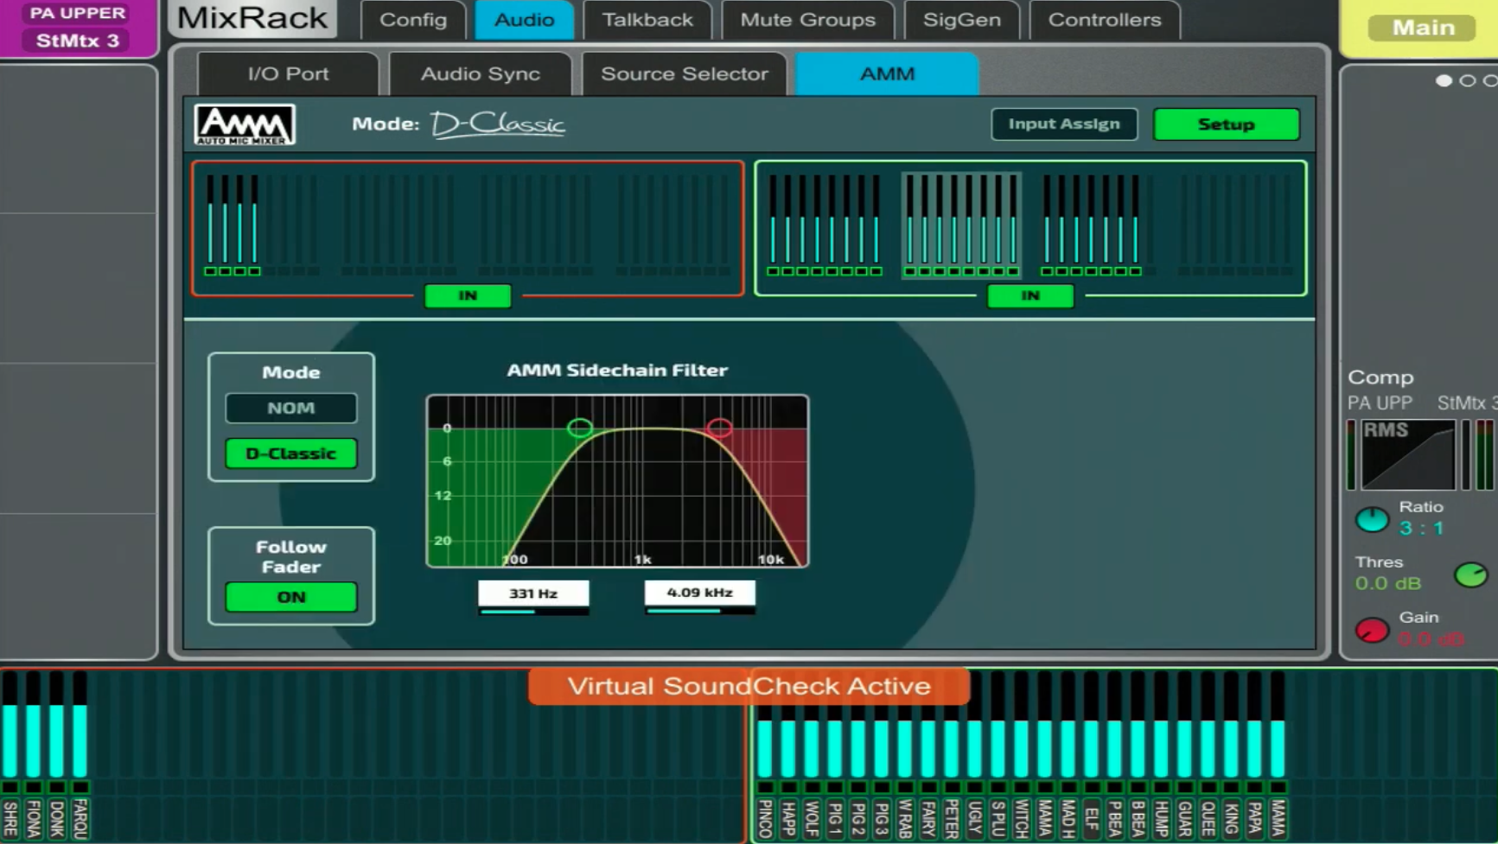Open the NOM mode selector
The height and width of the screenshot is (844, 1498).
[x=290, y=407]
